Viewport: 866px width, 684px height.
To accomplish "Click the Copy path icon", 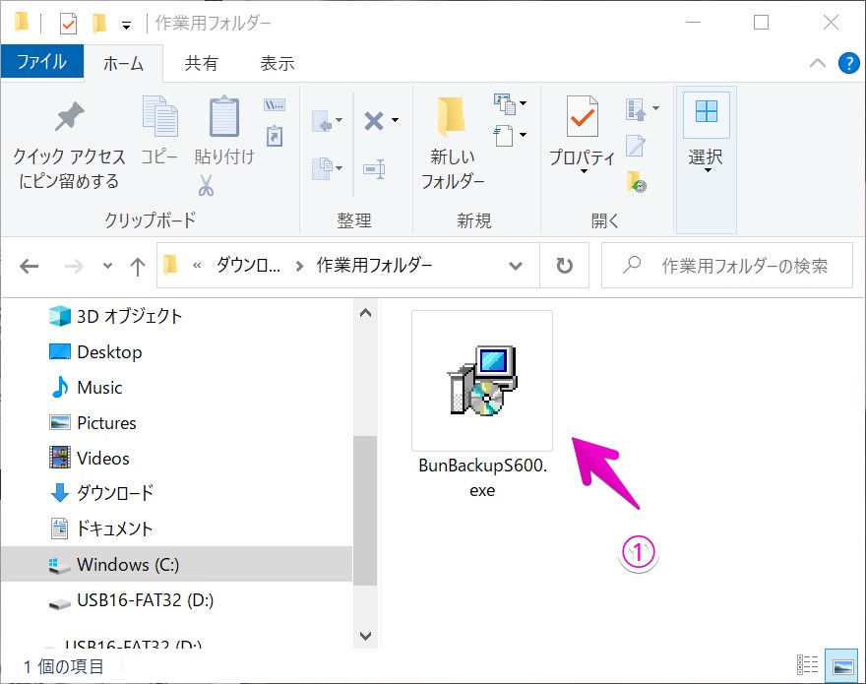I will [275, 105].
